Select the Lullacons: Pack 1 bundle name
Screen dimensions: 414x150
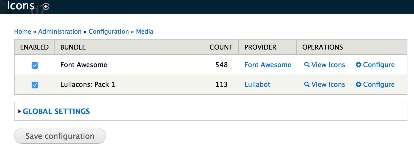tap(88, 85)
